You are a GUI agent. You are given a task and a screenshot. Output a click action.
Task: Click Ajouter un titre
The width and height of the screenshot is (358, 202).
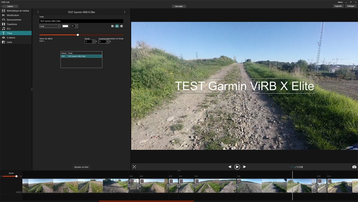(x=81, y=167)
